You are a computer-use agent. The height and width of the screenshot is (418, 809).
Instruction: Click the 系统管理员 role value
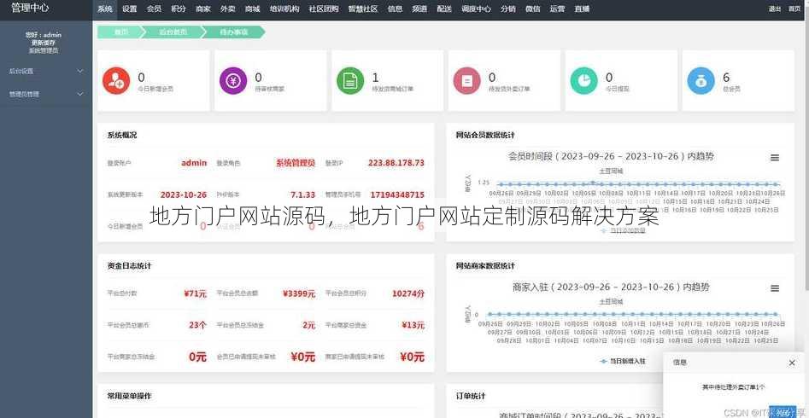pyautogui.click(x=296, y=163)
